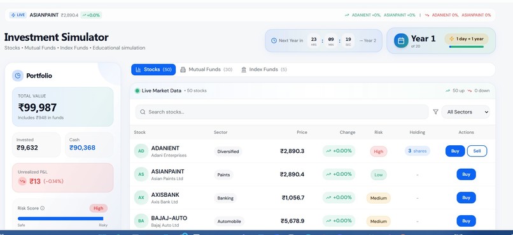Click the Year 1 green progress bar

point(466,46)
